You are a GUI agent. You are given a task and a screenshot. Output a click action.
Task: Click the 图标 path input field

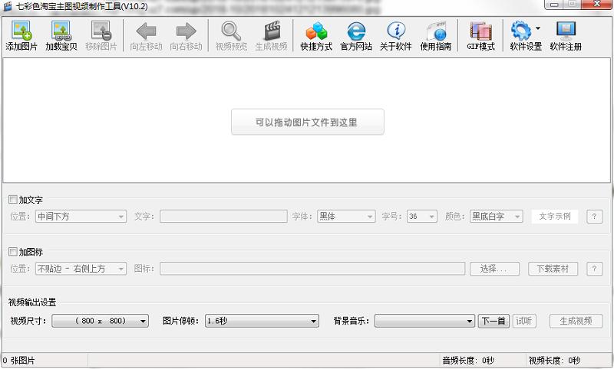312,269
